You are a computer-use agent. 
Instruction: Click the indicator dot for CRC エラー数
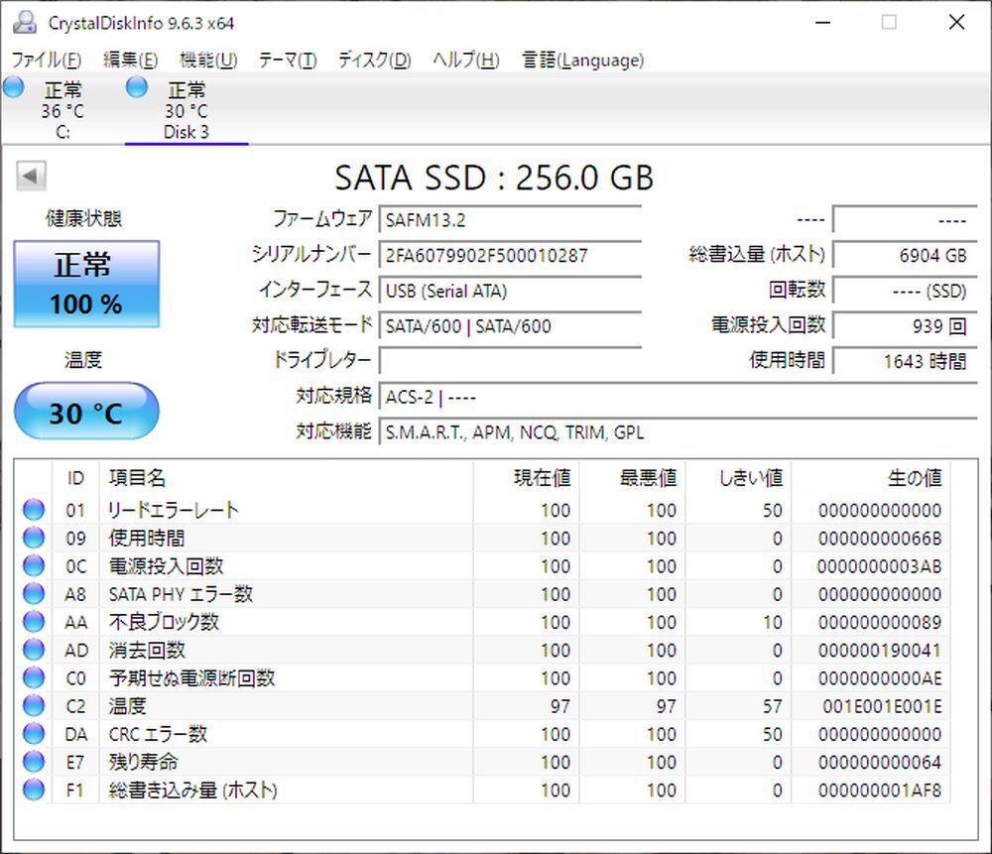(x=31, y=734)
